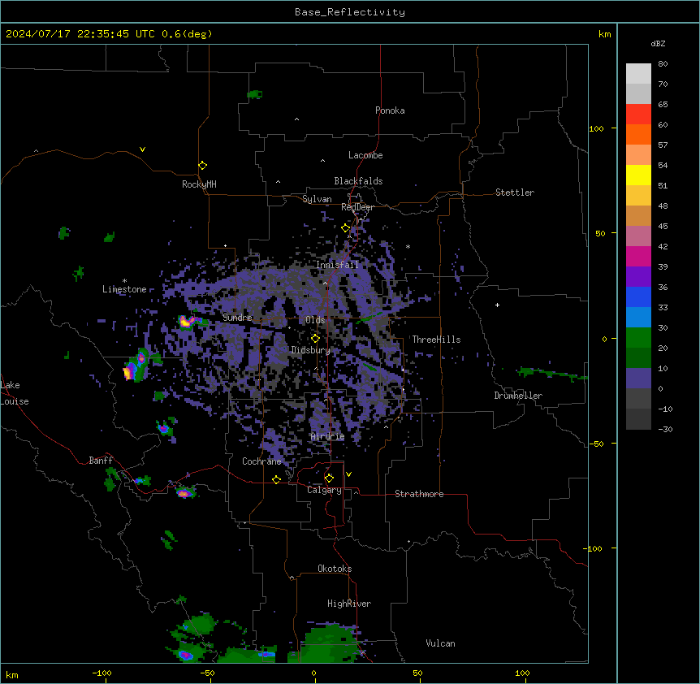Screen dimensions: 700x684
Task: Pick the magenta 39-42 dBZ legend swatch
Action: [x=638, y=256]
